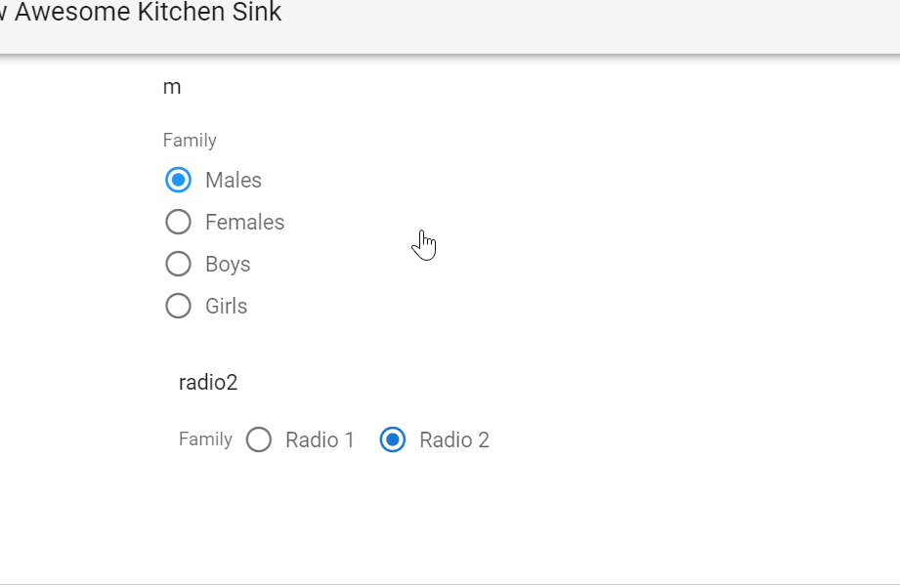Select the Females radio button circle
Image resolution: width=900 pixels, height=585 pixels.
point(178,222)
